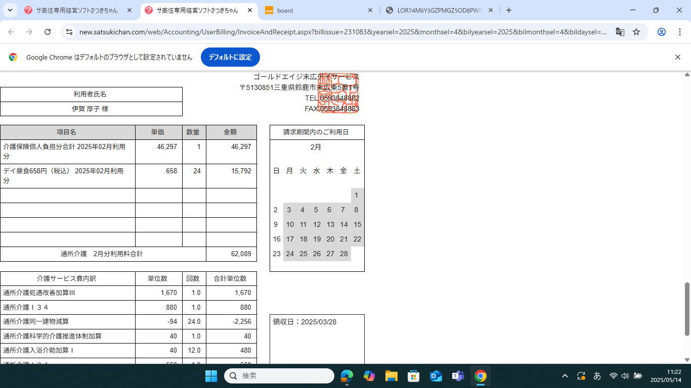Screen dimensions: 691x388
Task: Open Microsoft Teams from the taskbar
Action: 458,376
